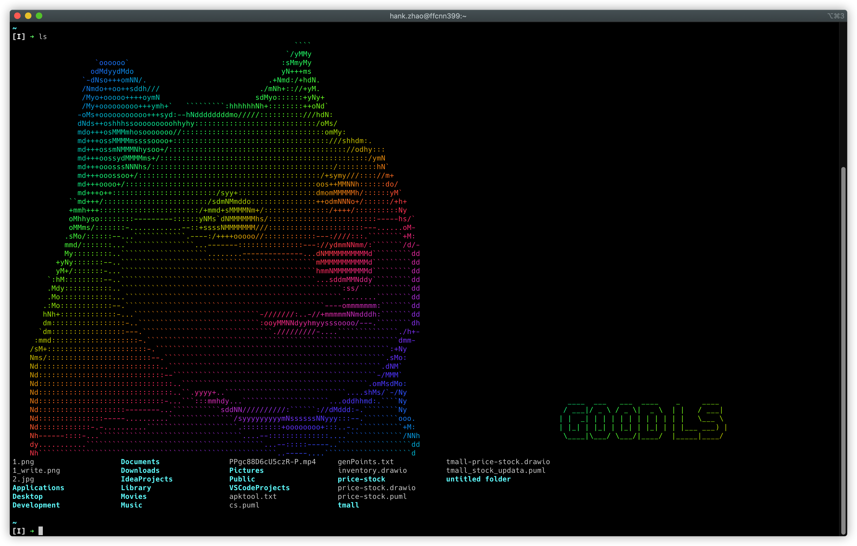This screenshot has height=546, width=857.
Task: Click on the VSCodeProjects directory
Action: pos(259,488)
